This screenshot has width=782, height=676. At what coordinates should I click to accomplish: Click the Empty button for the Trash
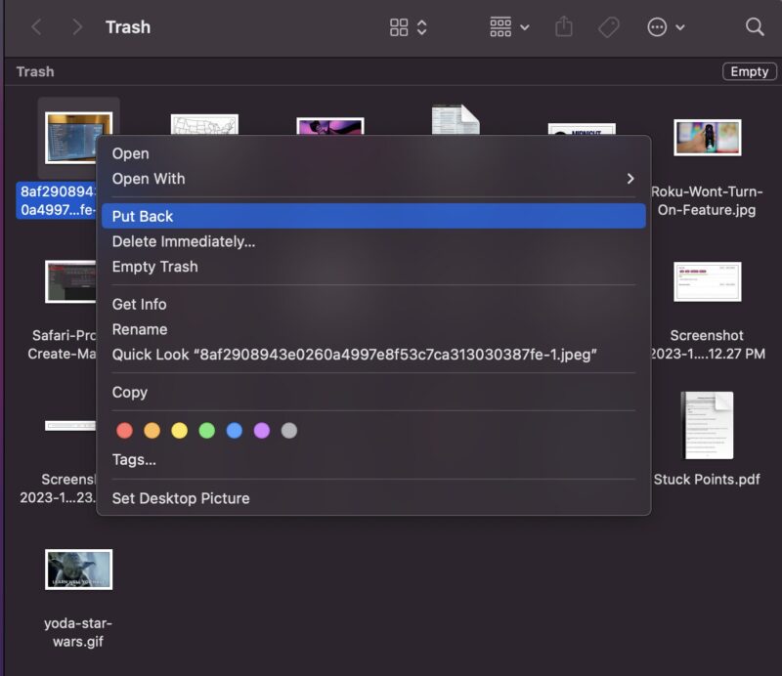(x=749, y=70)
